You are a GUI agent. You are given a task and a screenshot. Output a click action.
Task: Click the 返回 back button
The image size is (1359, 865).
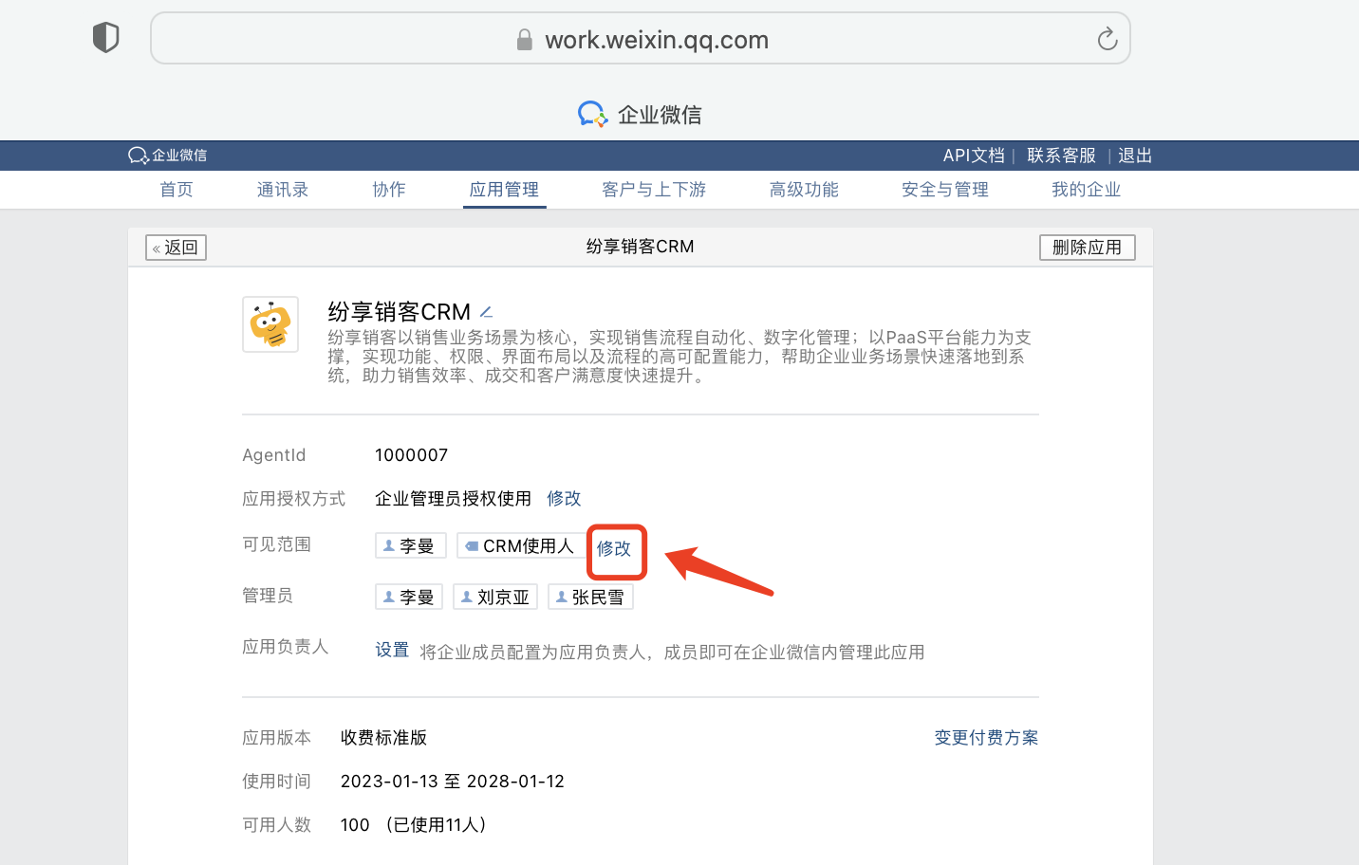click(x=176, y=248)
